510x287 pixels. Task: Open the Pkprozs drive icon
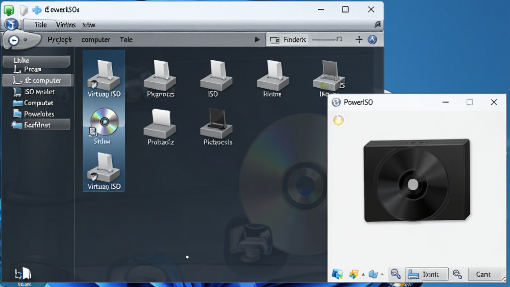(x=160, y=78)
